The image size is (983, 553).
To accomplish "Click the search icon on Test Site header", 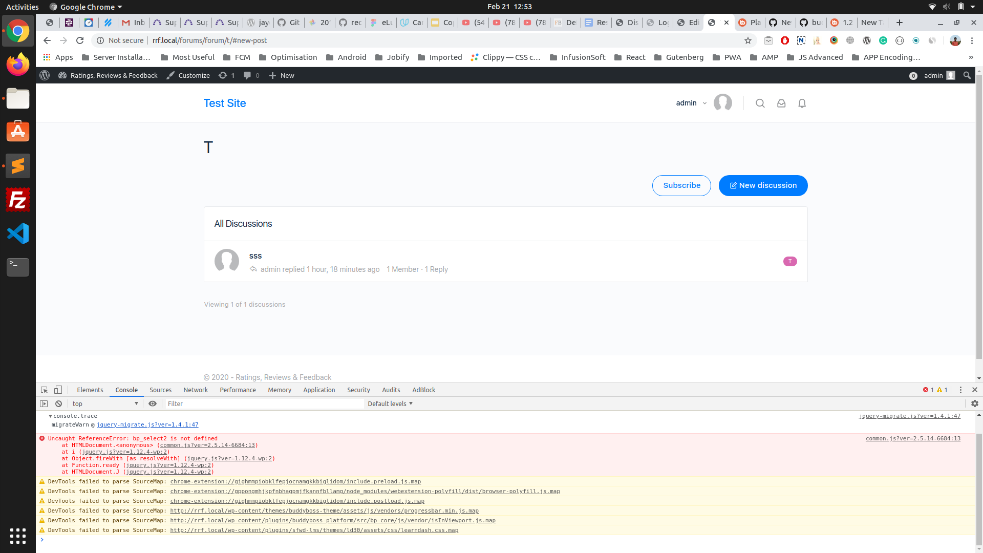I will [760, 103].
